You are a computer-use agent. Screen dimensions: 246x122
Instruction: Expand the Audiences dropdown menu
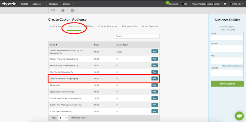coord(38,4)
